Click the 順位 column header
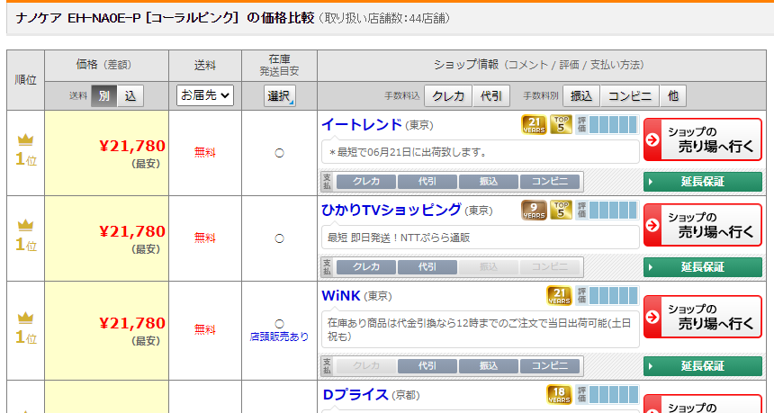The width and height of the screenshot is (774, 413). click(x=26, y=80)
